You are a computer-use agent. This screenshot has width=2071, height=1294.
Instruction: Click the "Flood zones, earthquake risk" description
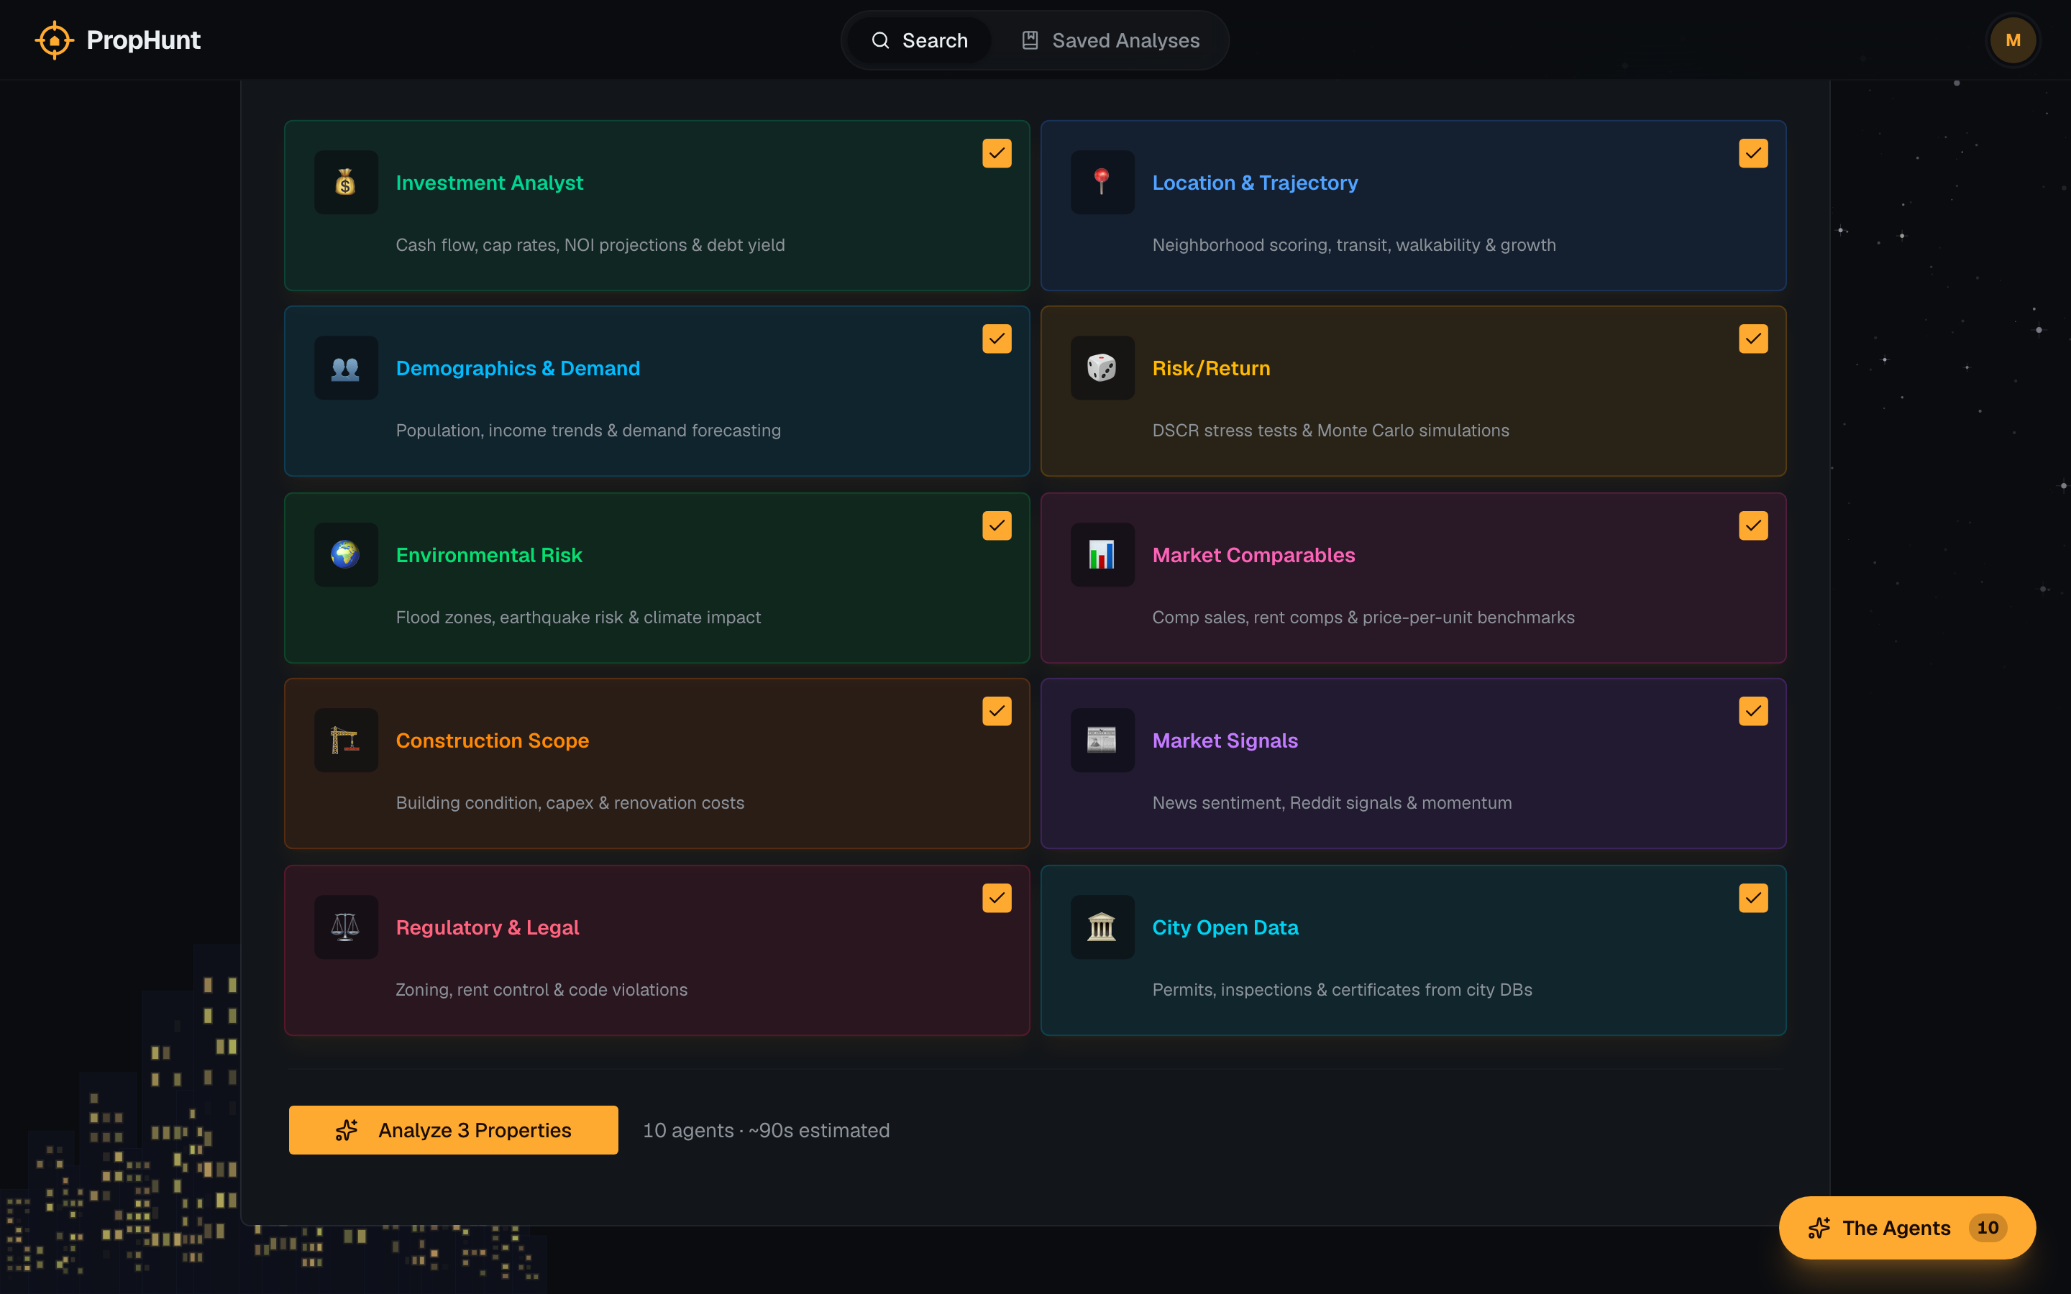[x=577, y=617]
